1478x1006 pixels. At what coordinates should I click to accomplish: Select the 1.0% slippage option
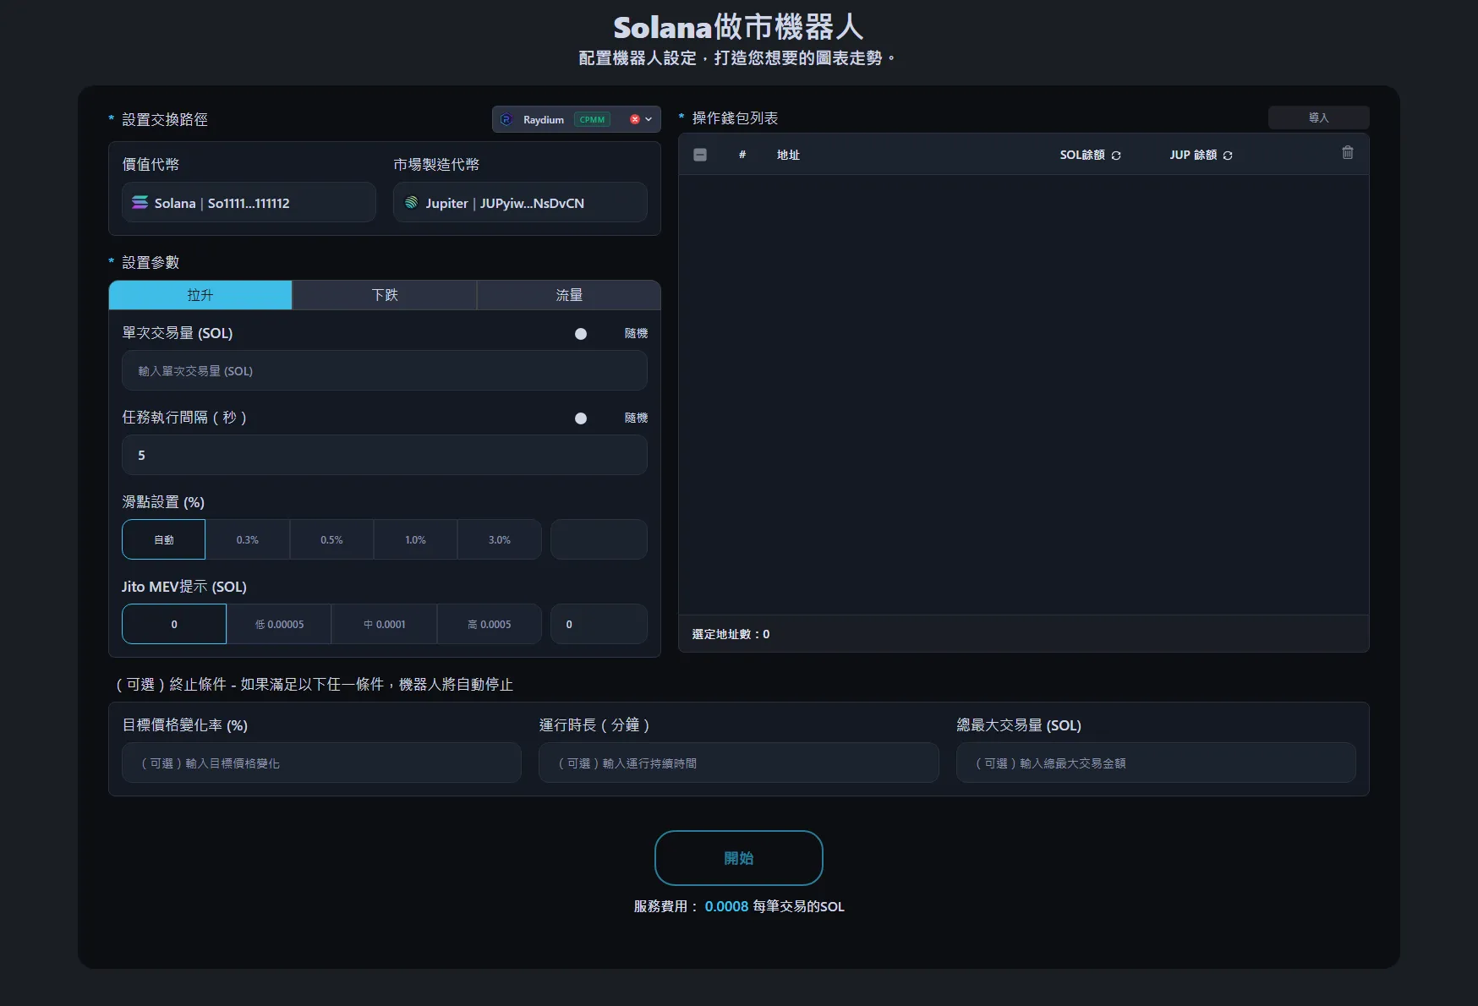click(415, 539)
